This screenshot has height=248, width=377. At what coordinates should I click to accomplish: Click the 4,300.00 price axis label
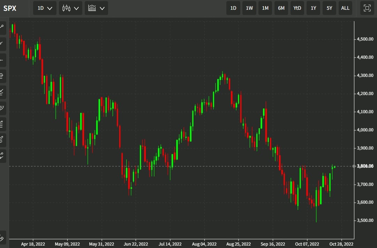click(x=365, y=75)
